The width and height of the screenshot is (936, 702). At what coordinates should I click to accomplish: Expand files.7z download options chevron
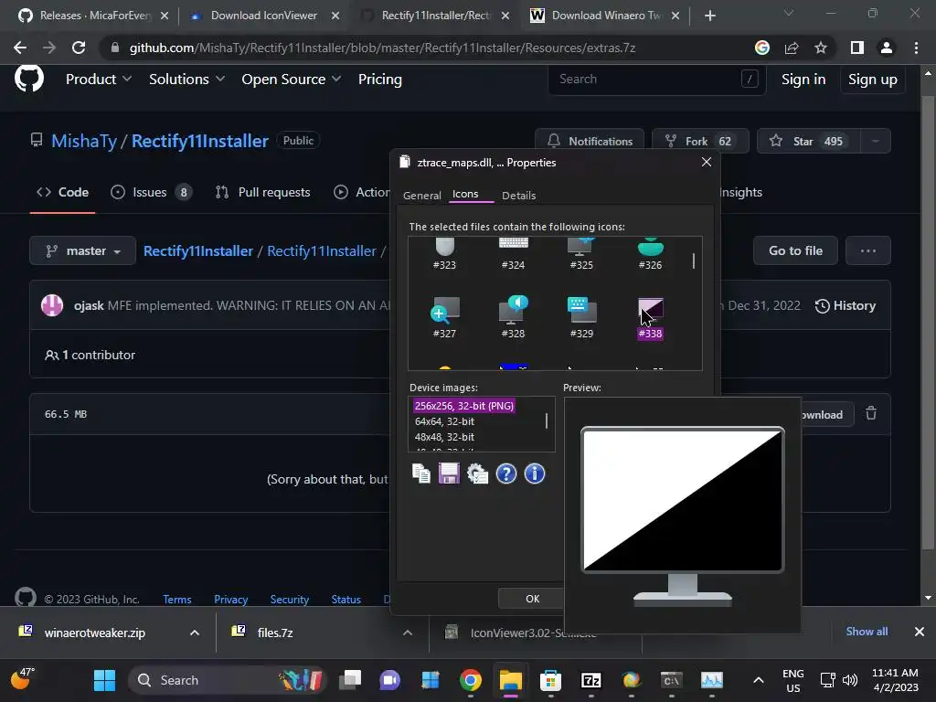coord(408,633)
